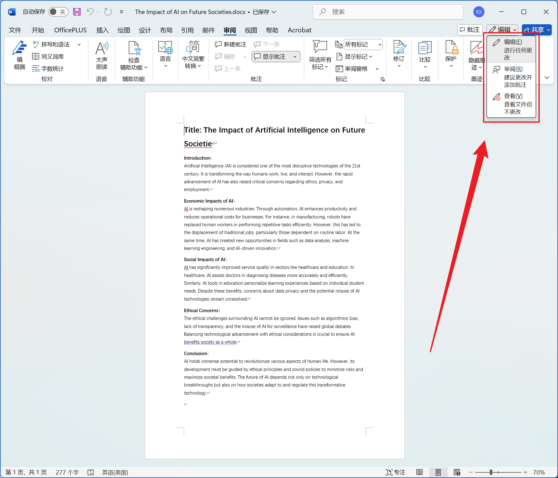Screen dimensions: 558x478
Task: Expand the All Markup dropdown
Action: click(x=363, y=45)
